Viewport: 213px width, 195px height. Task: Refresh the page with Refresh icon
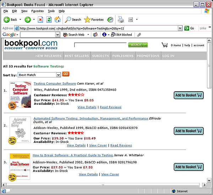49,20
